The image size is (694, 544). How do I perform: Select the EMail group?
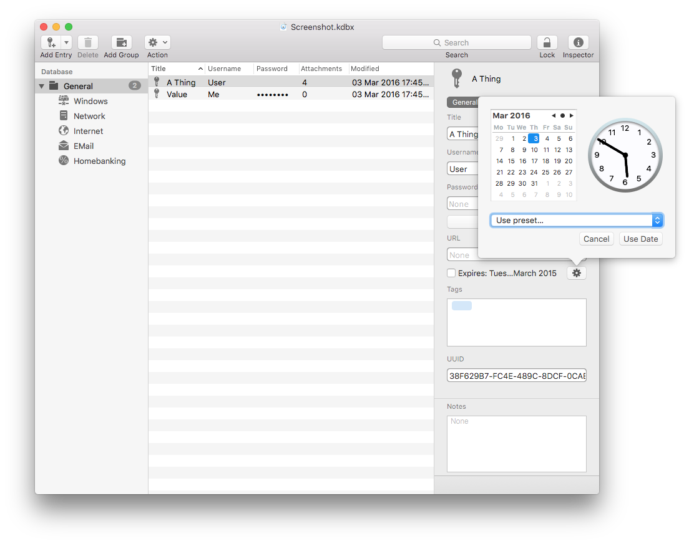click(84, 146)
